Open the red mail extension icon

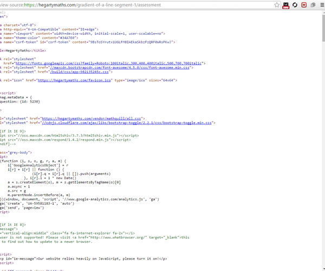[x=286, y=5]
